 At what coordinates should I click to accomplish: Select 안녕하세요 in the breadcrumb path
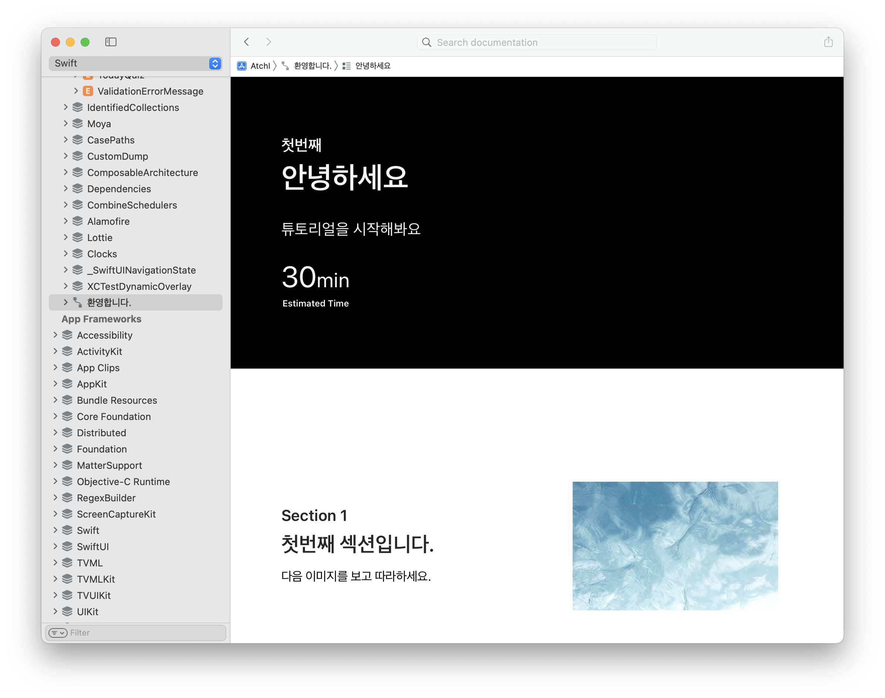click(x=372, y=66)
